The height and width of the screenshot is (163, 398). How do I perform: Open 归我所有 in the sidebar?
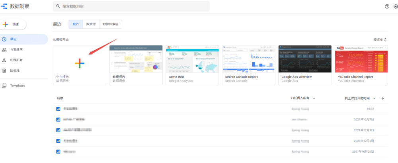(x=17, y=60)
